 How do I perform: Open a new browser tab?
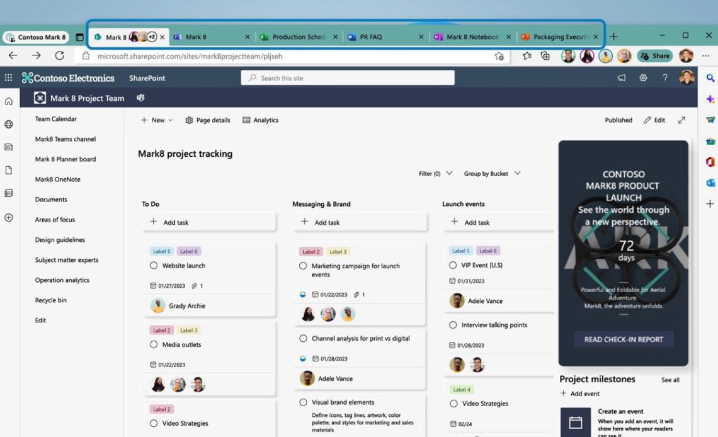(613, 37)
